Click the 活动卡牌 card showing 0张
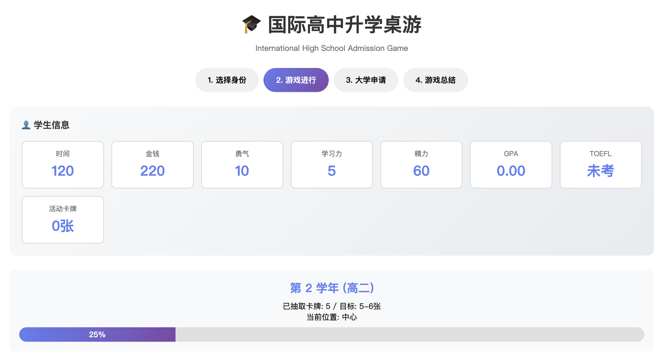The width and height of the screenshot is (663, 358). [62, 220]
